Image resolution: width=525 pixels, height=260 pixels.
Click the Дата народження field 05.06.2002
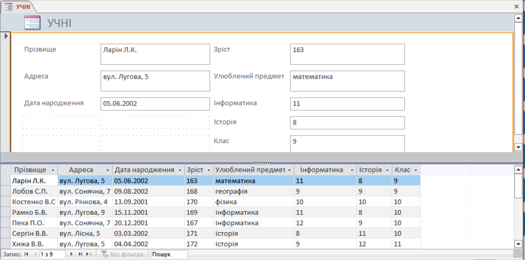pyautogui.click(x=155, y=104)
